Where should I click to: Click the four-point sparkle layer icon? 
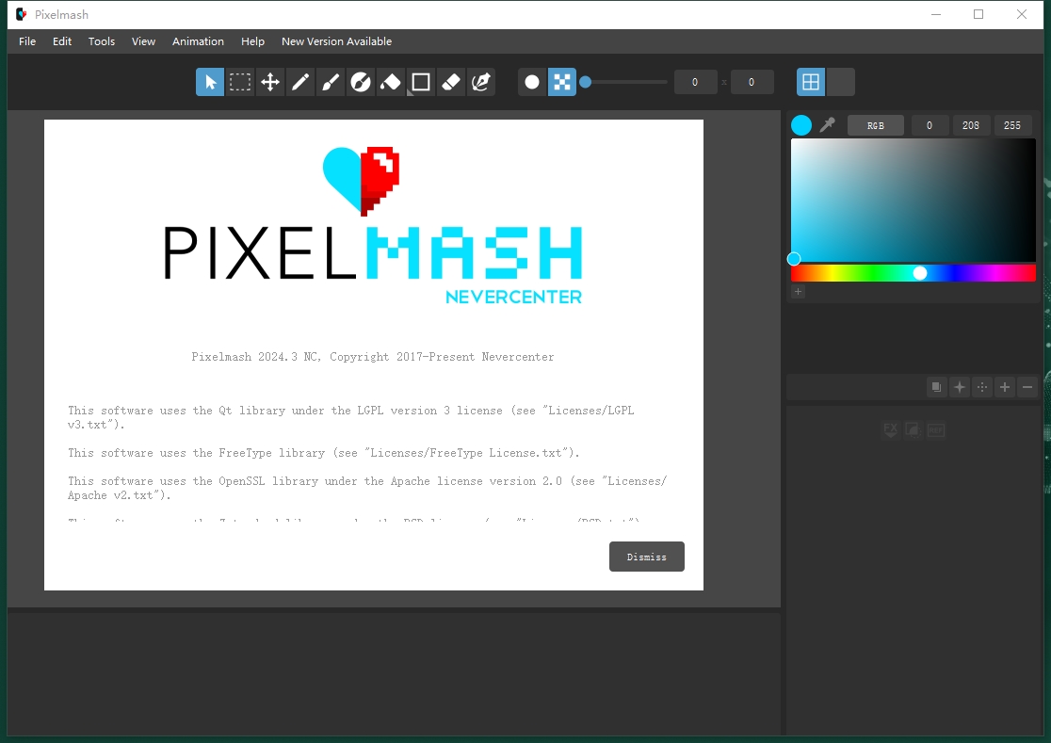click(x=959, y=387)
